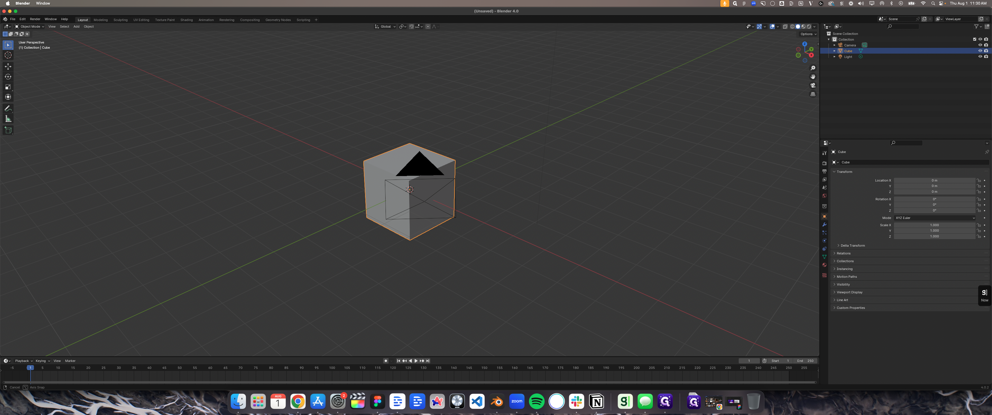Open the Modifiers wrench properties tab
The image size is (992, 415).
pos(824,225)
